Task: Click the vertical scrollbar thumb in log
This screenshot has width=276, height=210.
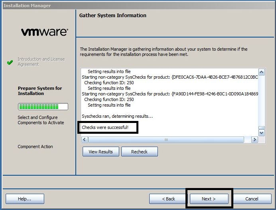Action: 262,129
